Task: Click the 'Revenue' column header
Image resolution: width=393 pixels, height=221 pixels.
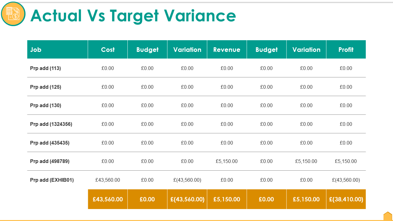Action: pyautogui.click(x=227, y=49)
